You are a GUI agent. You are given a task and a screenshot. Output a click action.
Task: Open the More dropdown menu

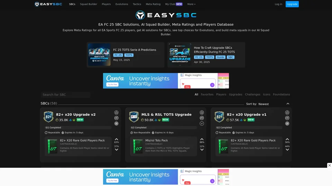(x=191, y=4)
